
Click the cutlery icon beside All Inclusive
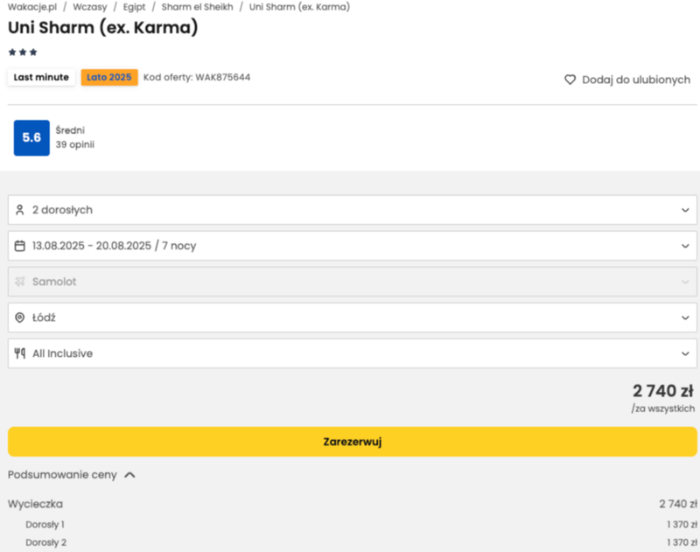(19, 353)
